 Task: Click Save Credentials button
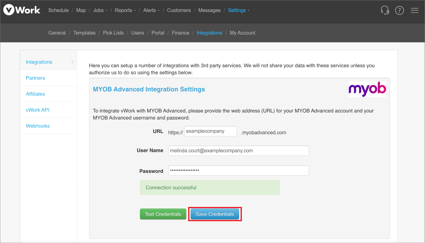tap(215, 214)
